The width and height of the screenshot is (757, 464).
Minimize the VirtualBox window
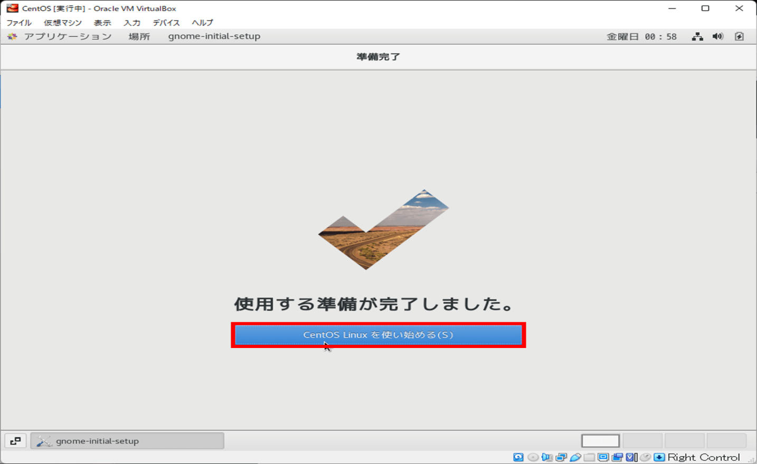pos(672,8)
